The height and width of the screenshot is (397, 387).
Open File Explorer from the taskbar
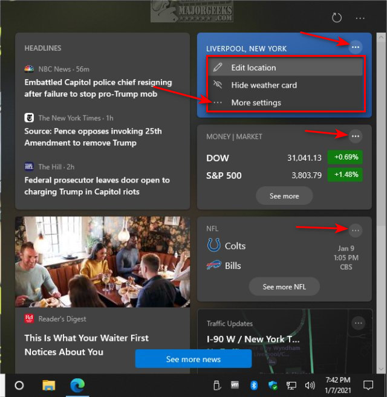[48, 385]
